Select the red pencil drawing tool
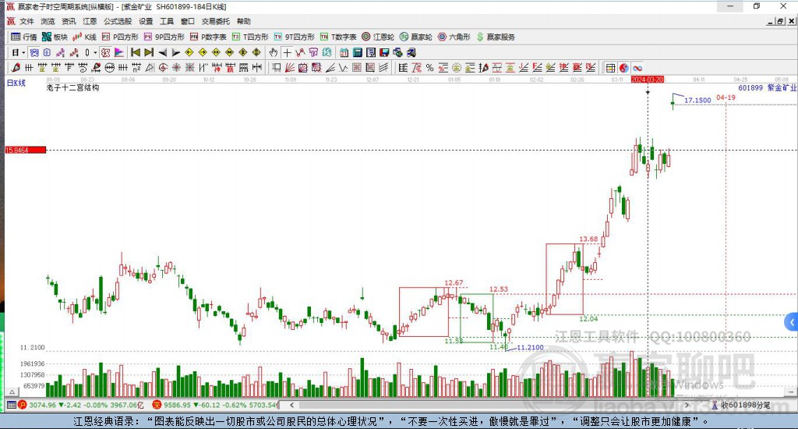 pyautogui.click(x=16, y=68)
